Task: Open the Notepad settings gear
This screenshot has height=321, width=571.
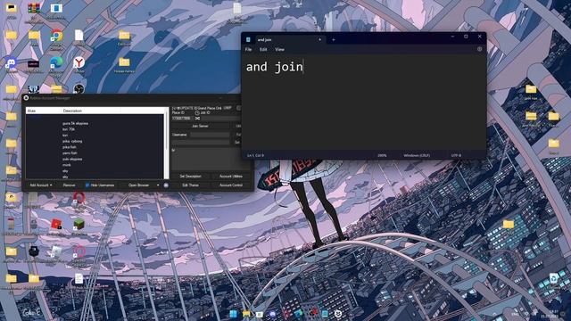Action: tap(479, 49)
